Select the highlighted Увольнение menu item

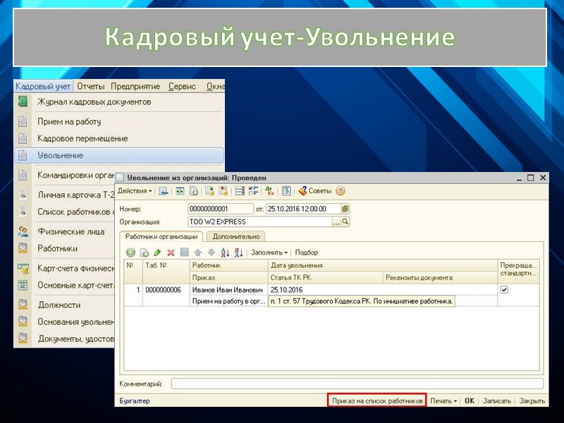click(x=119, y=155)
